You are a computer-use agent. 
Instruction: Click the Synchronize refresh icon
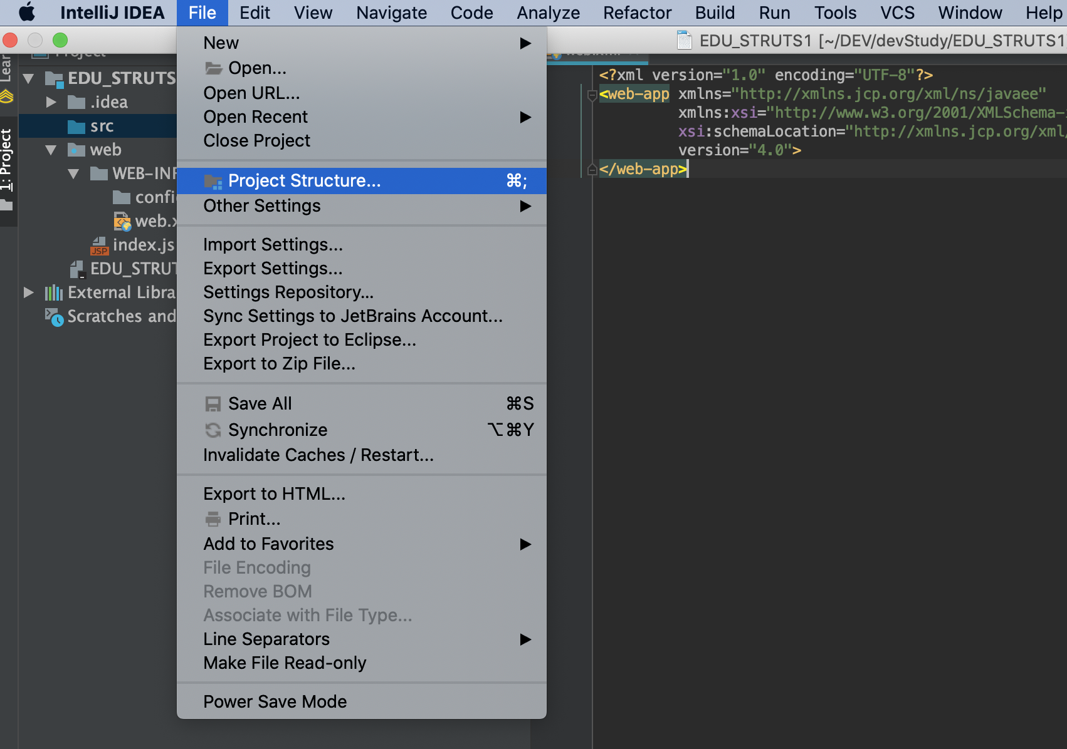[213, 430]
